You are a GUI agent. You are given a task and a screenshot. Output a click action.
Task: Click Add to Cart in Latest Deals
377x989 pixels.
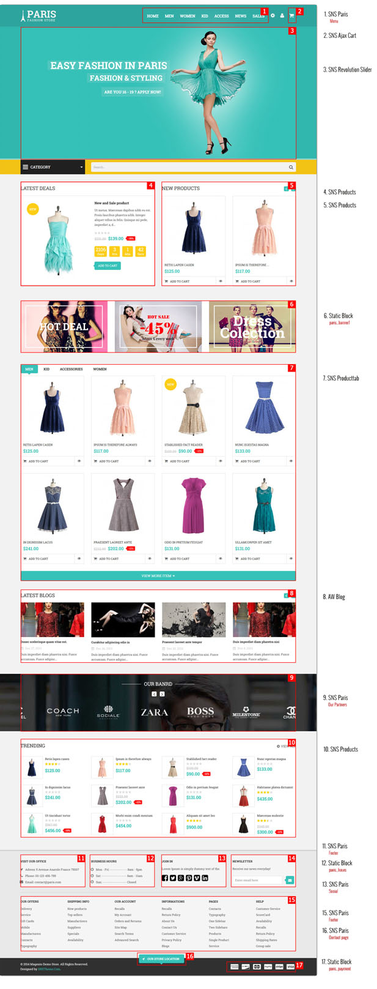[x=108, y=266]
